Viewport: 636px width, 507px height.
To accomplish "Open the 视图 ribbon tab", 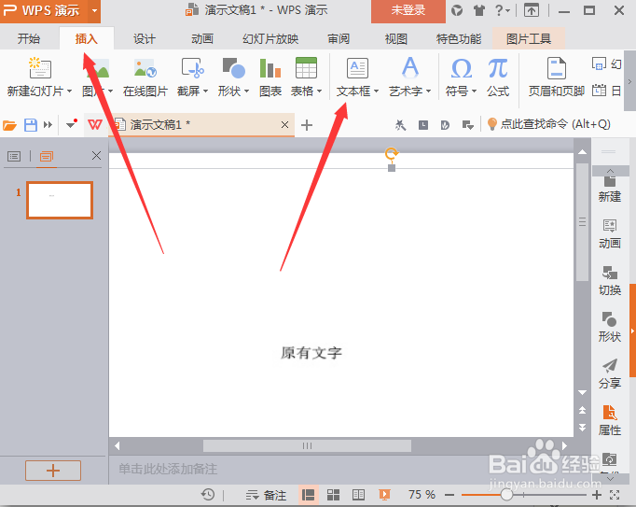I will tap(396, 39).
